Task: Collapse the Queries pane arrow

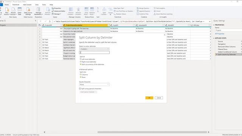Action: (x=36, y=21)
